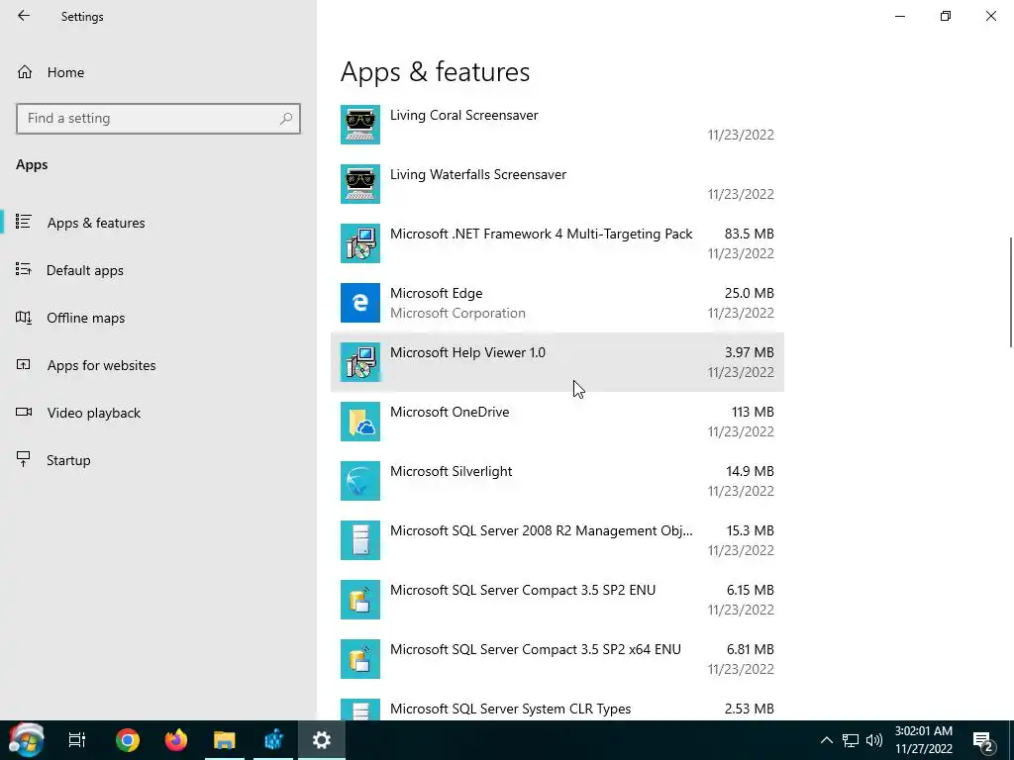Click the network icon in system tray
Image resolution: width=1014 pixels, height=760 pixels.
point(851,740)
